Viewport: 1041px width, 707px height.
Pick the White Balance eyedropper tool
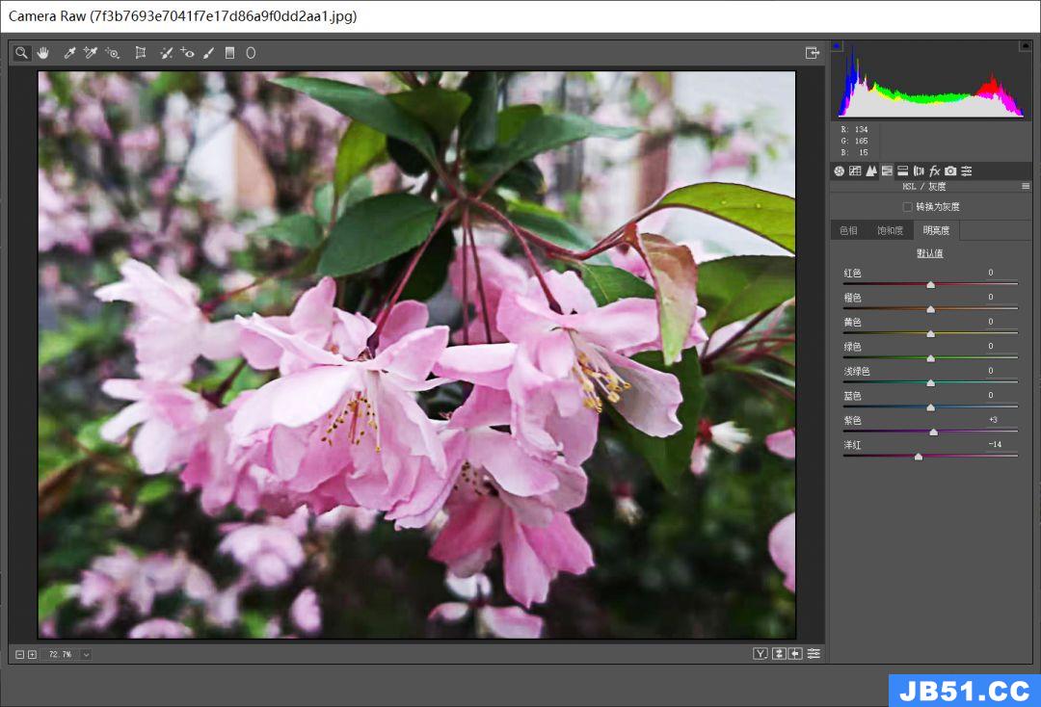pos(69,53)
